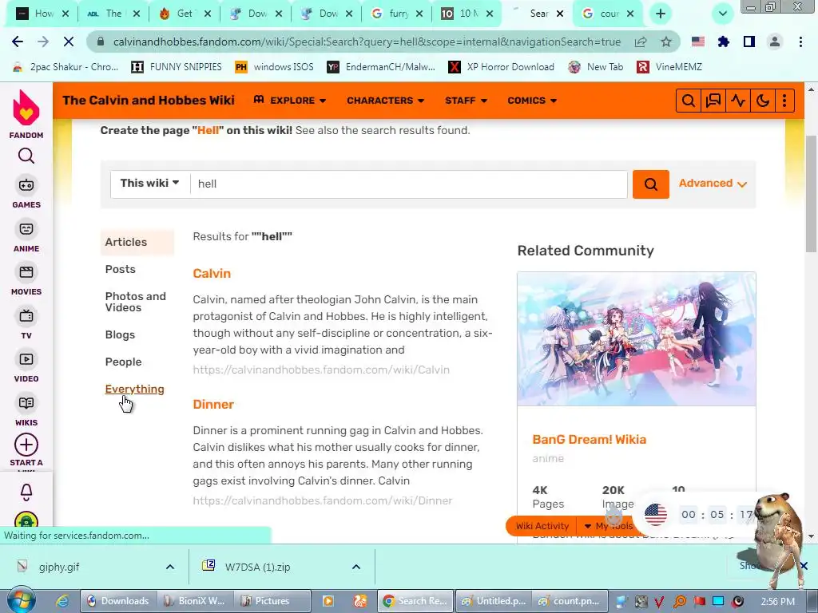Expand Advanced search options
Image resolution: width=818 pixels, height=613 pixels.
(713, 184)
